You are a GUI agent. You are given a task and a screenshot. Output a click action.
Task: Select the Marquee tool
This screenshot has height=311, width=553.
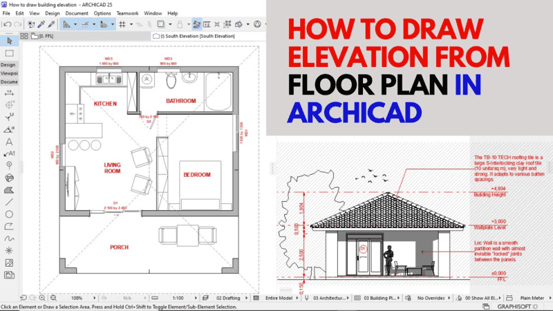tap(10, 53)
